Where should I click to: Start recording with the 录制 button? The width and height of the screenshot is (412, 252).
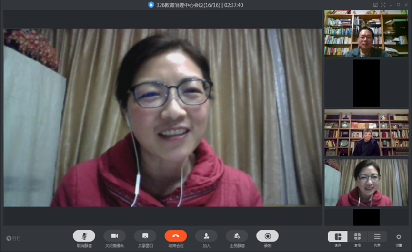268,236
